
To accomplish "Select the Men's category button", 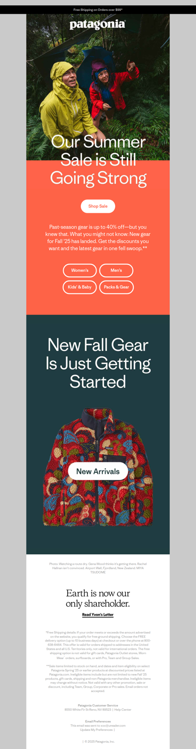I will click(116, 270).
